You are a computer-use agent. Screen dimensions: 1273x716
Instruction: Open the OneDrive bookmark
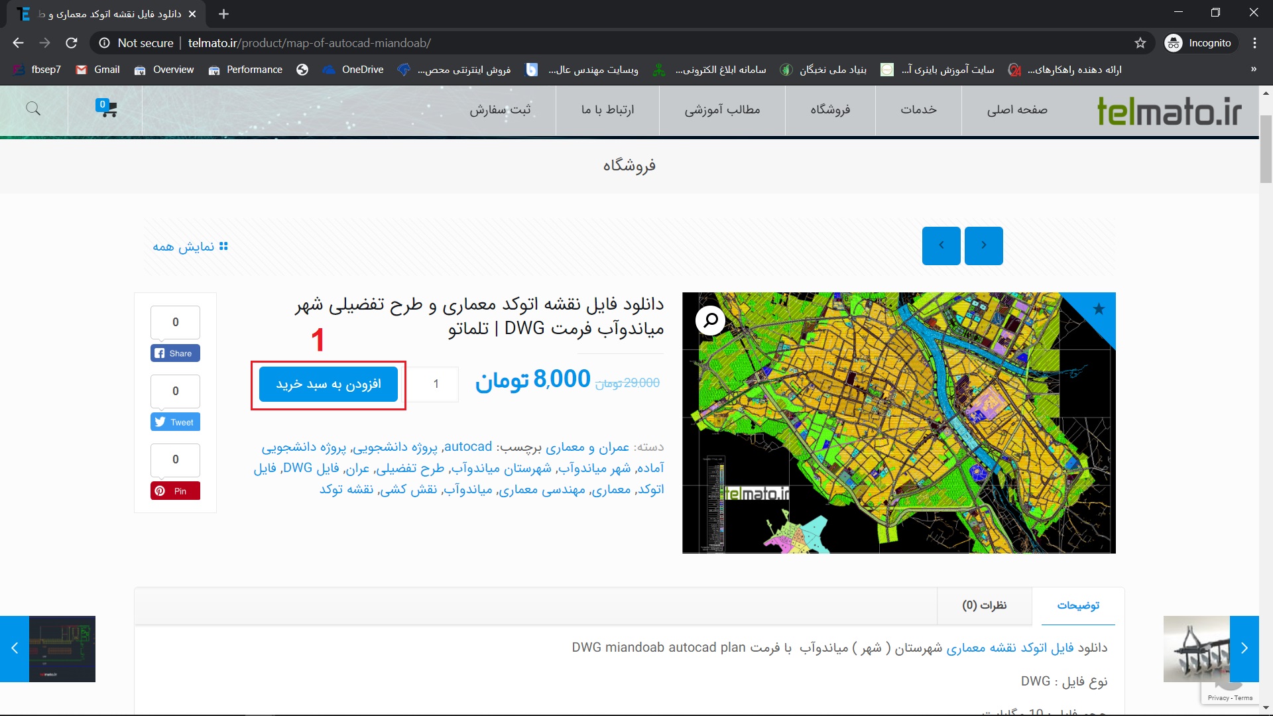tap(353, 70)
